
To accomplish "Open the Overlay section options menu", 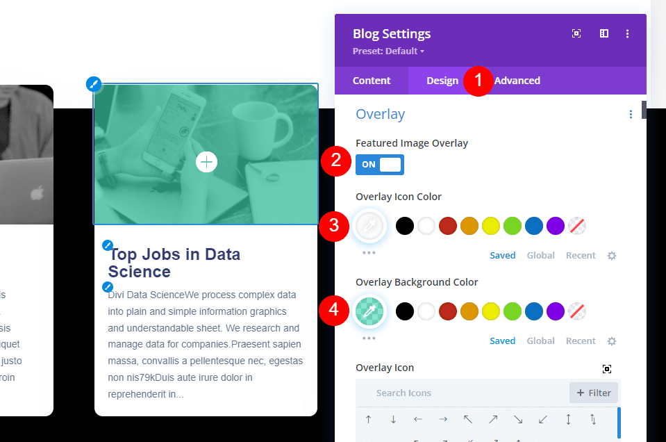I will tap(630, 114).
